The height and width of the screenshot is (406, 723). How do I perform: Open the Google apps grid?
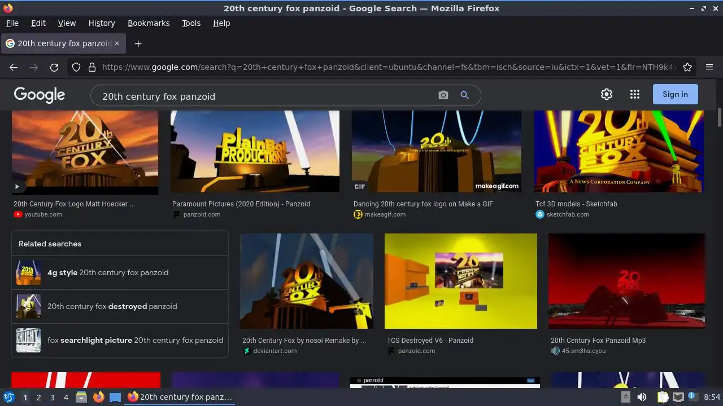tap(635, 94)
